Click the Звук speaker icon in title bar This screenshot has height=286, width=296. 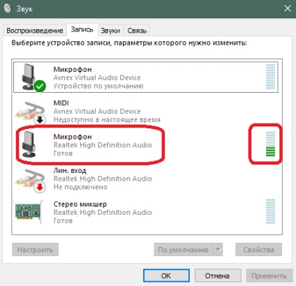(x=8, y=8)
